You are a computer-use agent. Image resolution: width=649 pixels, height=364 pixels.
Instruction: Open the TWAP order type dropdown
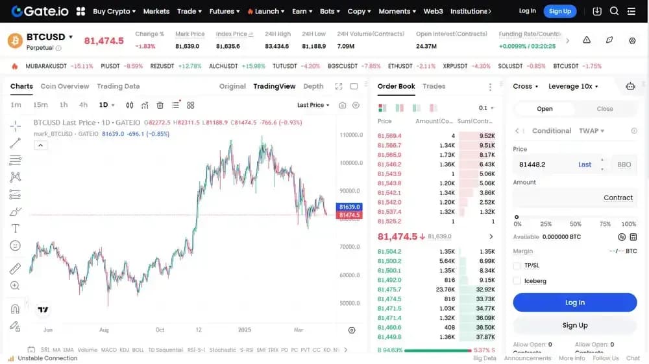[591, 131]
